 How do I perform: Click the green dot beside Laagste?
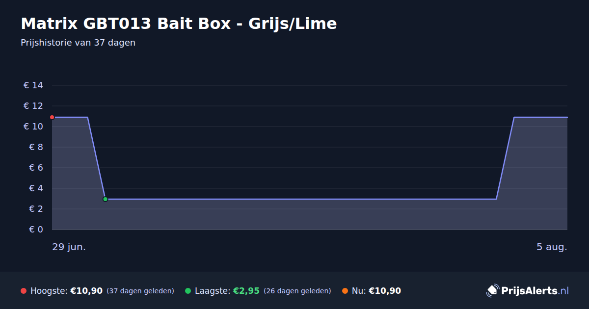point(188,291)
